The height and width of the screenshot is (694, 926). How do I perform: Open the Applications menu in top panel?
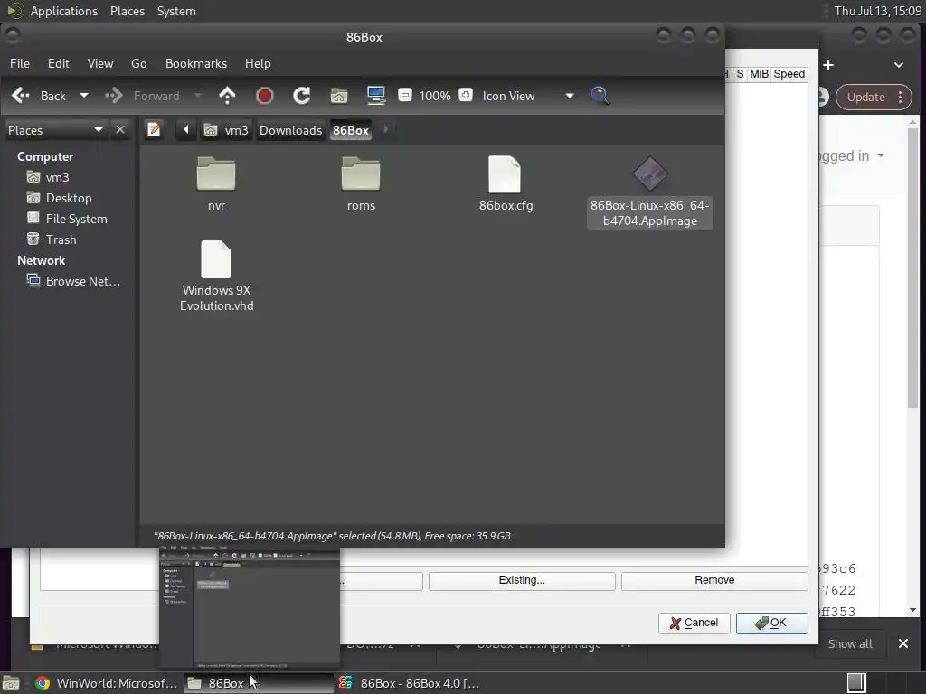click(64, 11)
